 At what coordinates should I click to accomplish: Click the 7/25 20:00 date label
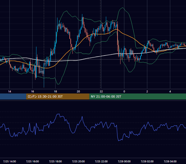coord(78,161)
